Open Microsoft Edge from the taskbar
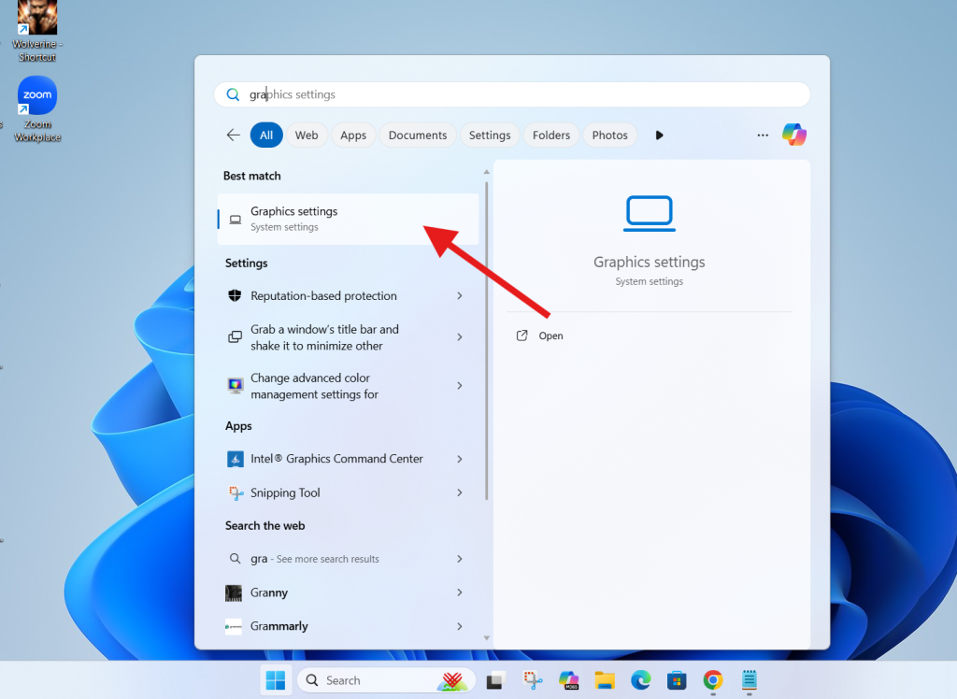 pyautogui.click(x=640, y=679)
